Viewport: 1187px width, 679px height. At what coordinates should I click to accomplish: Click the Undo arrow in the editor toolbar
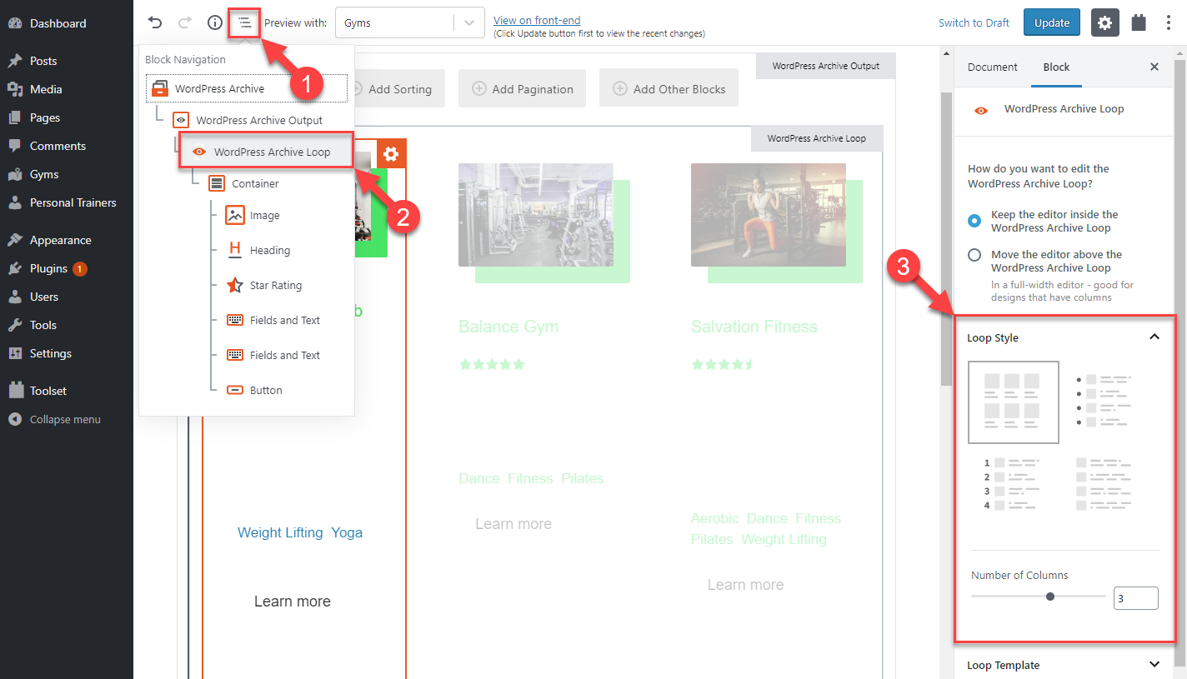(x=155, y=22)
